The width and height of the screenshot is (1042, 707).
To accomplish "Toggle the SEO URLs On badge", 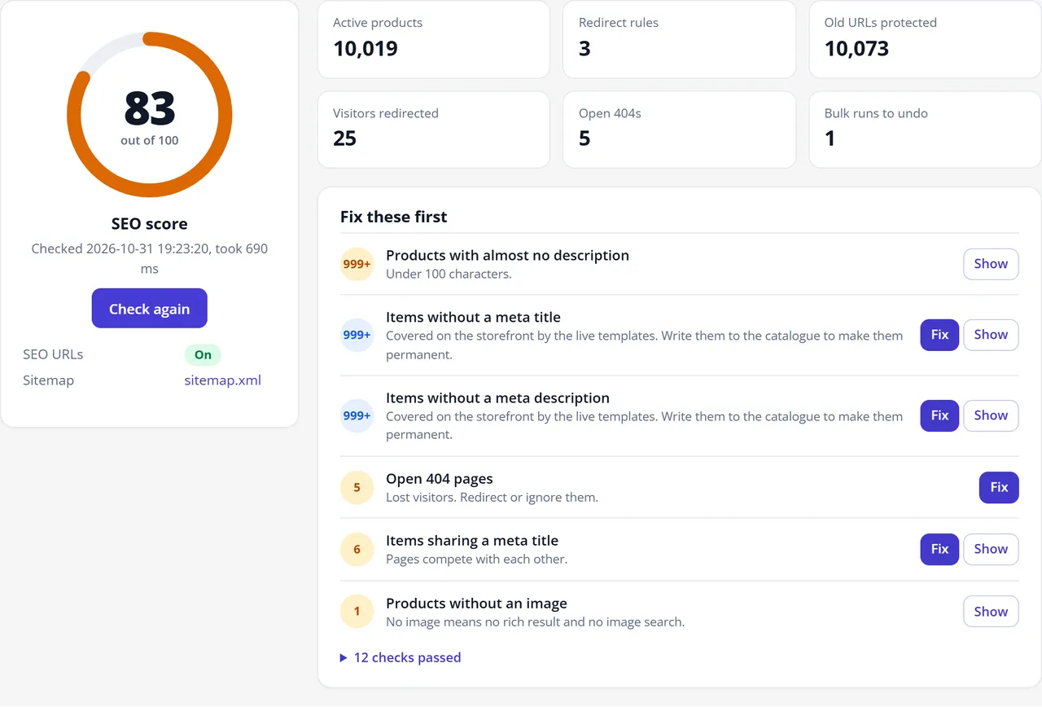I will [x=203, y=355].
